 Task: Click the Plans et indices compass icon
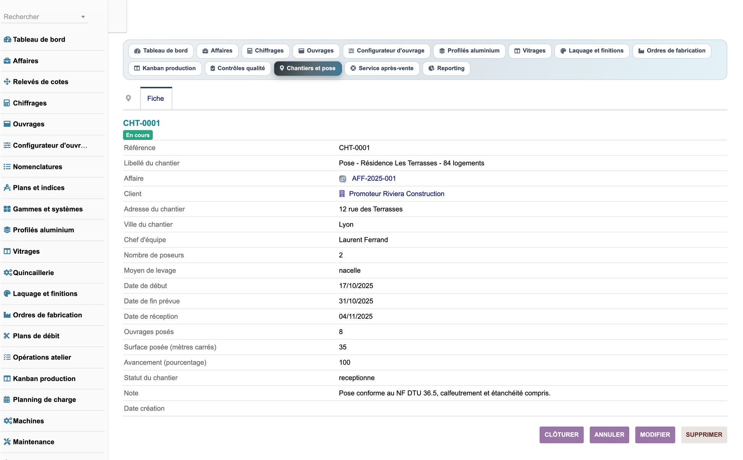(7, 188)
